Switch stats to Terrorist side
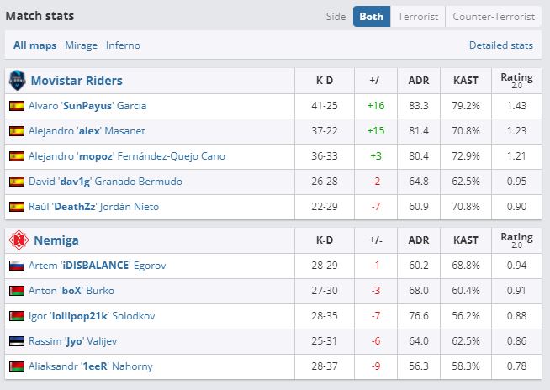The width and height of the screenshot is (550, 390). (417, 16)
